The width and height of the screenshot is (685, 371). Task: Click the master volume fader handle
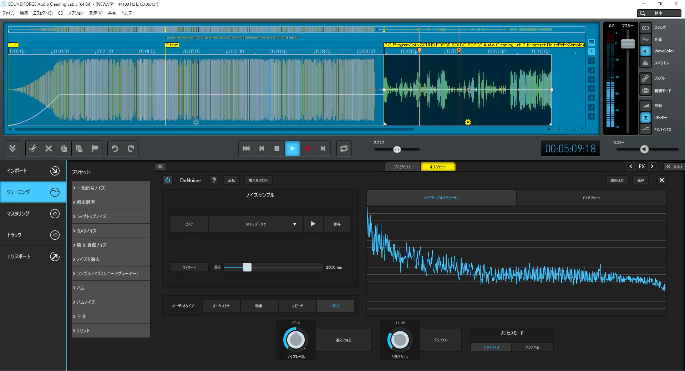point(628,44)
